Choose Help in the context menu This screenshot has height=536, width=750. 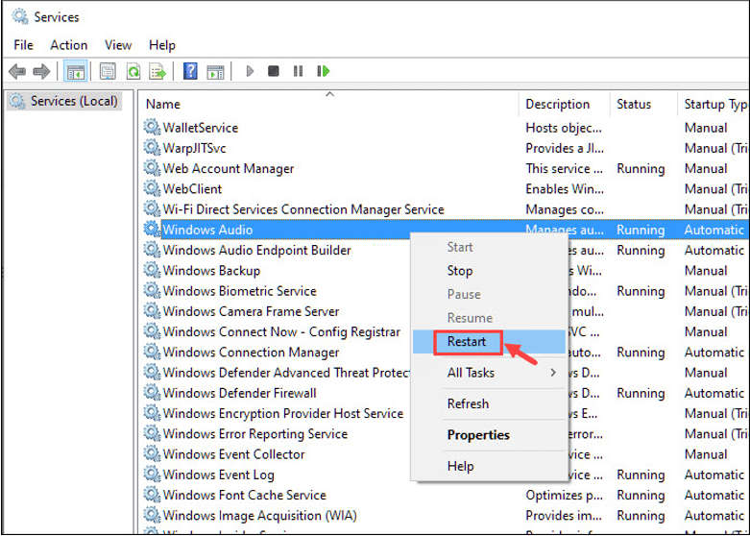tap(489, 466)
